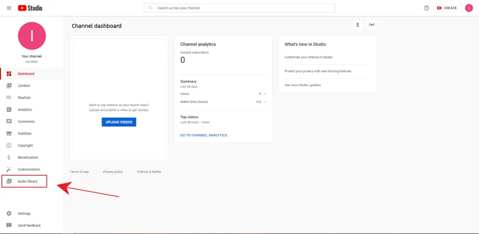
Task: Go to Analytics in the sidebar
Action: click(25, 110)
